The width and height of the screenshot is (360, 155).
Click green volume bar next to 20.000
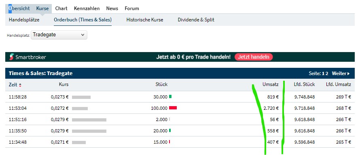(170, 130)
